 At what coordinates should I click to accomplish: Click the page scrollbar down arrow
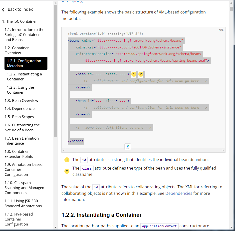click(x=231, y=227)
